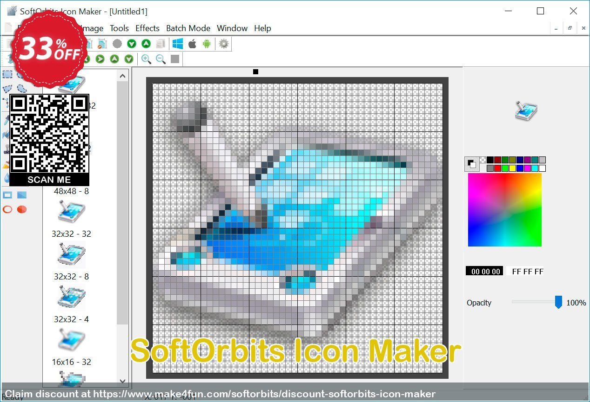Choose the white color swatch
Viewport: 590px width, 402px height.
542,168
